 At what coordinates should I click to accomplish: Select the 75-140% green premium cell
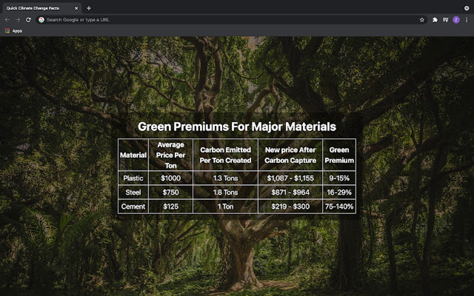pyautogui.click(x=339, y=206)
